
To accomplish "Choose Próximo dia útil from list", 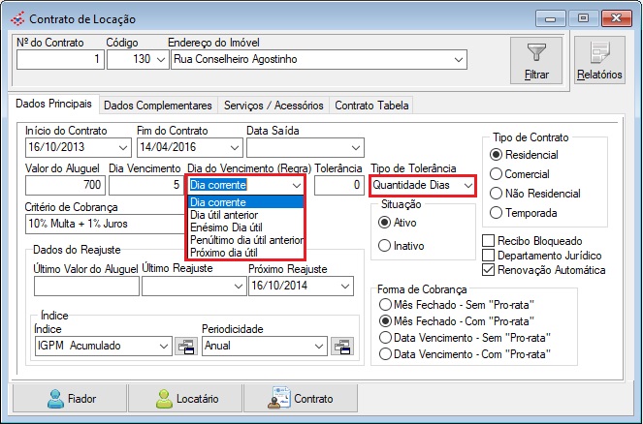I will coord(223,252).
